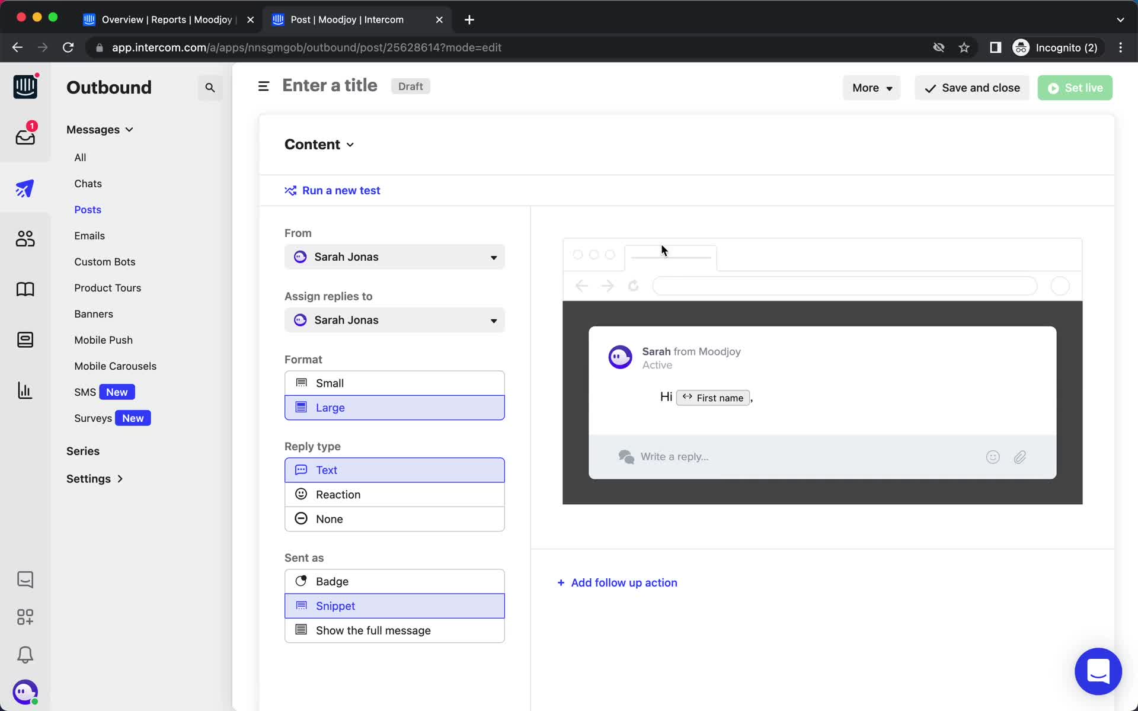Screen dimensions: 1138x711
Task: Open the browser side panel icon
Action: click(995, 47)
